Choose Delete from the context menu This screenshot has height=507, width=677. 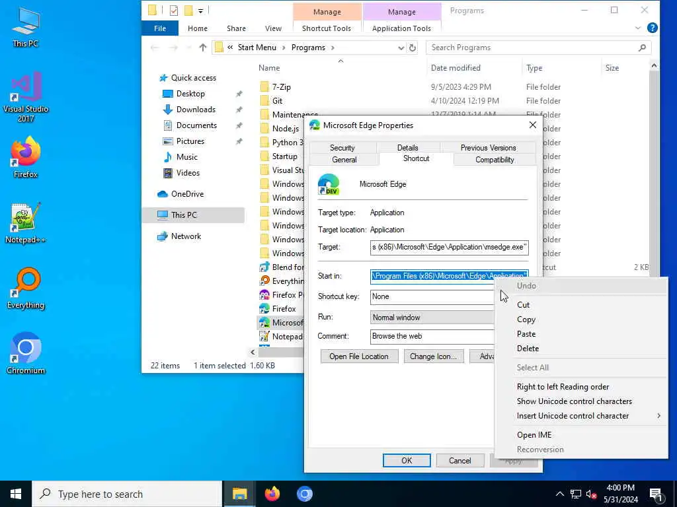point(580,349)
